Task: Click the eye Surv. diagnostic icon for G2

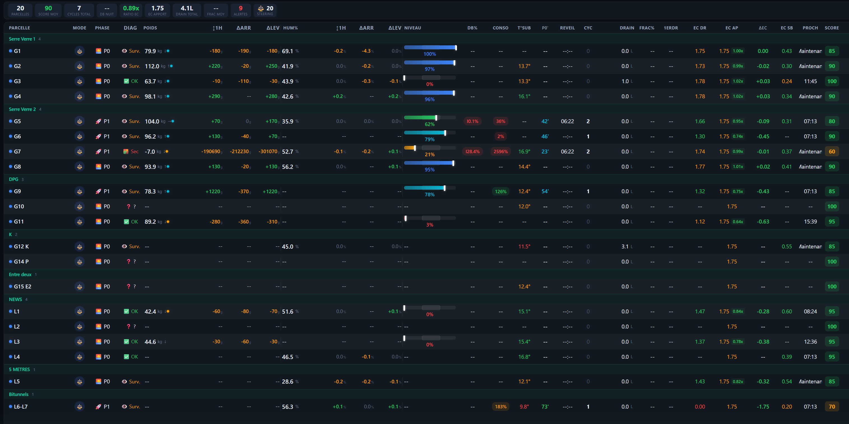Action: coord(124,66)
